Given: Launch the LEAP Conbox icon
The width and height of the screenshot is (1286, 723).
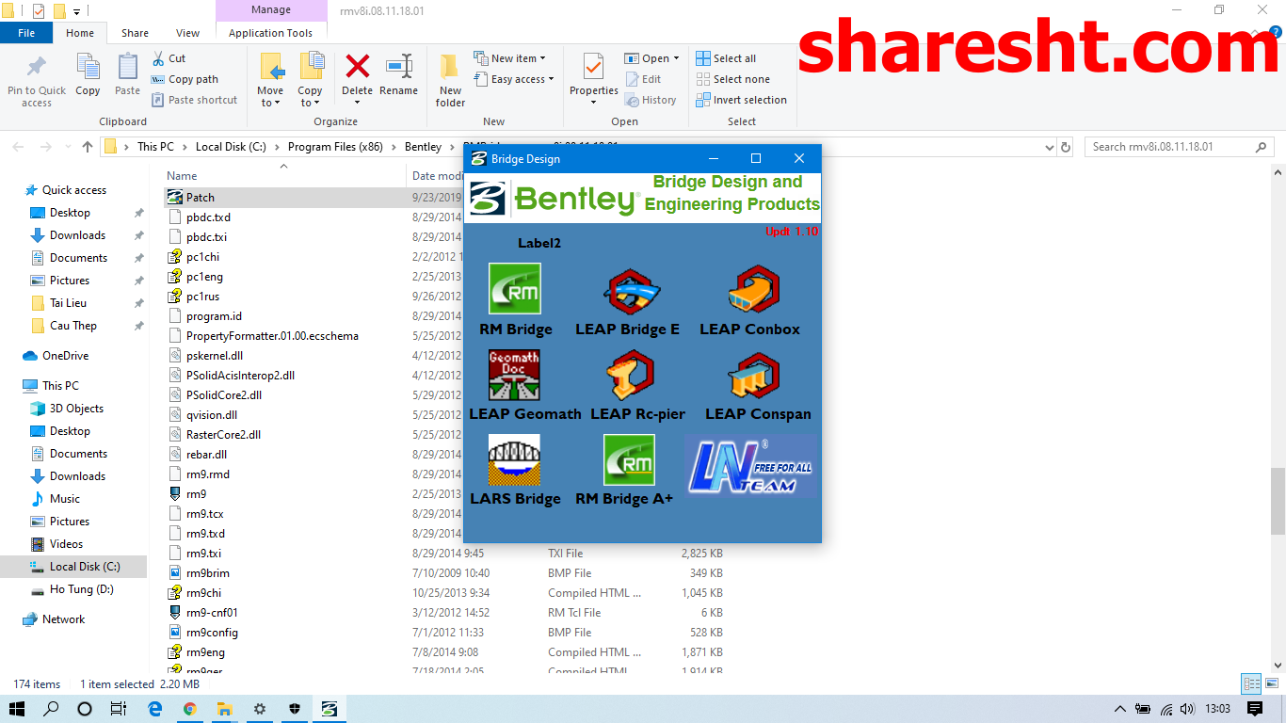Looking at the screenshot, I should tap(753, 290).
